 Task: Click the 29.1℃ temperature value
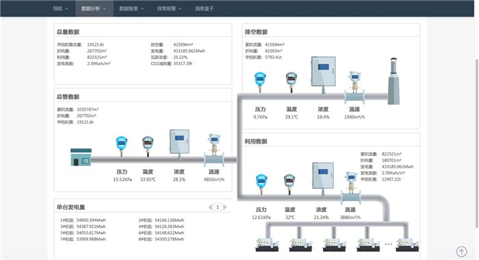tap(292, 117)
